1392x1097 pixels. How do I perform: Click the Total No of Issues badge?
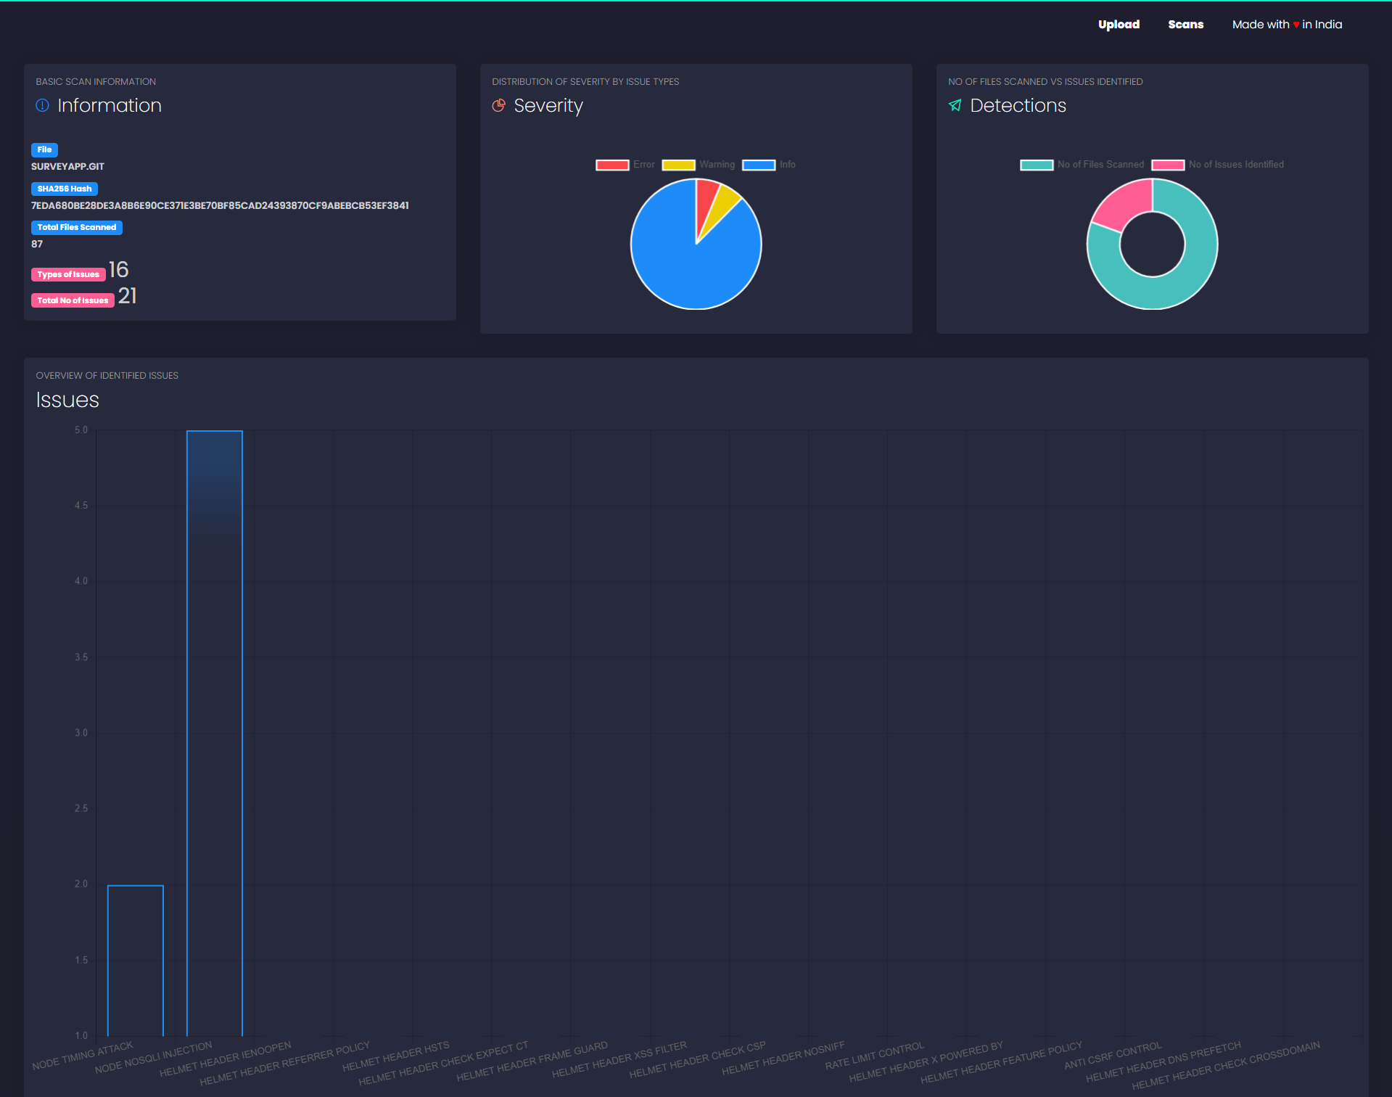click(x=73, y=300)
